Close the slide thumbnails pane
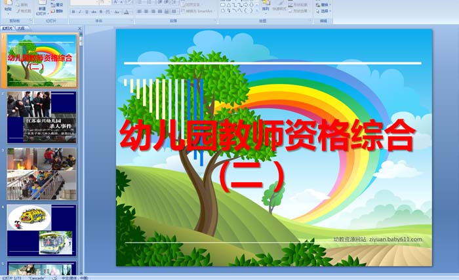The width and height of the screenshot is (459, 280). 79,28
